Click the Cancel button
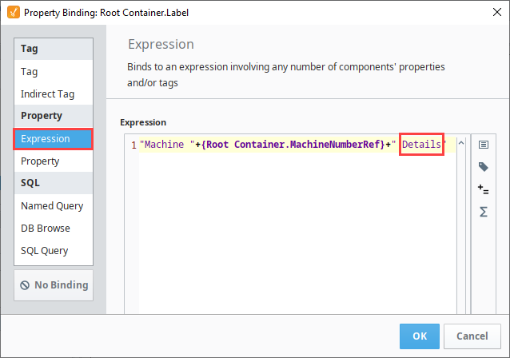Screen dimensions: 510x358 tap(472, 336)
